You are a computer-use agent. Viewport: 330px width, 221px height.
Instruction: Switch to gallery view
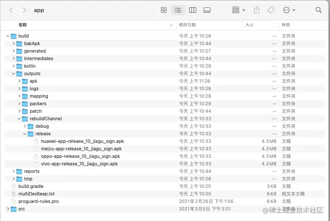207,10
